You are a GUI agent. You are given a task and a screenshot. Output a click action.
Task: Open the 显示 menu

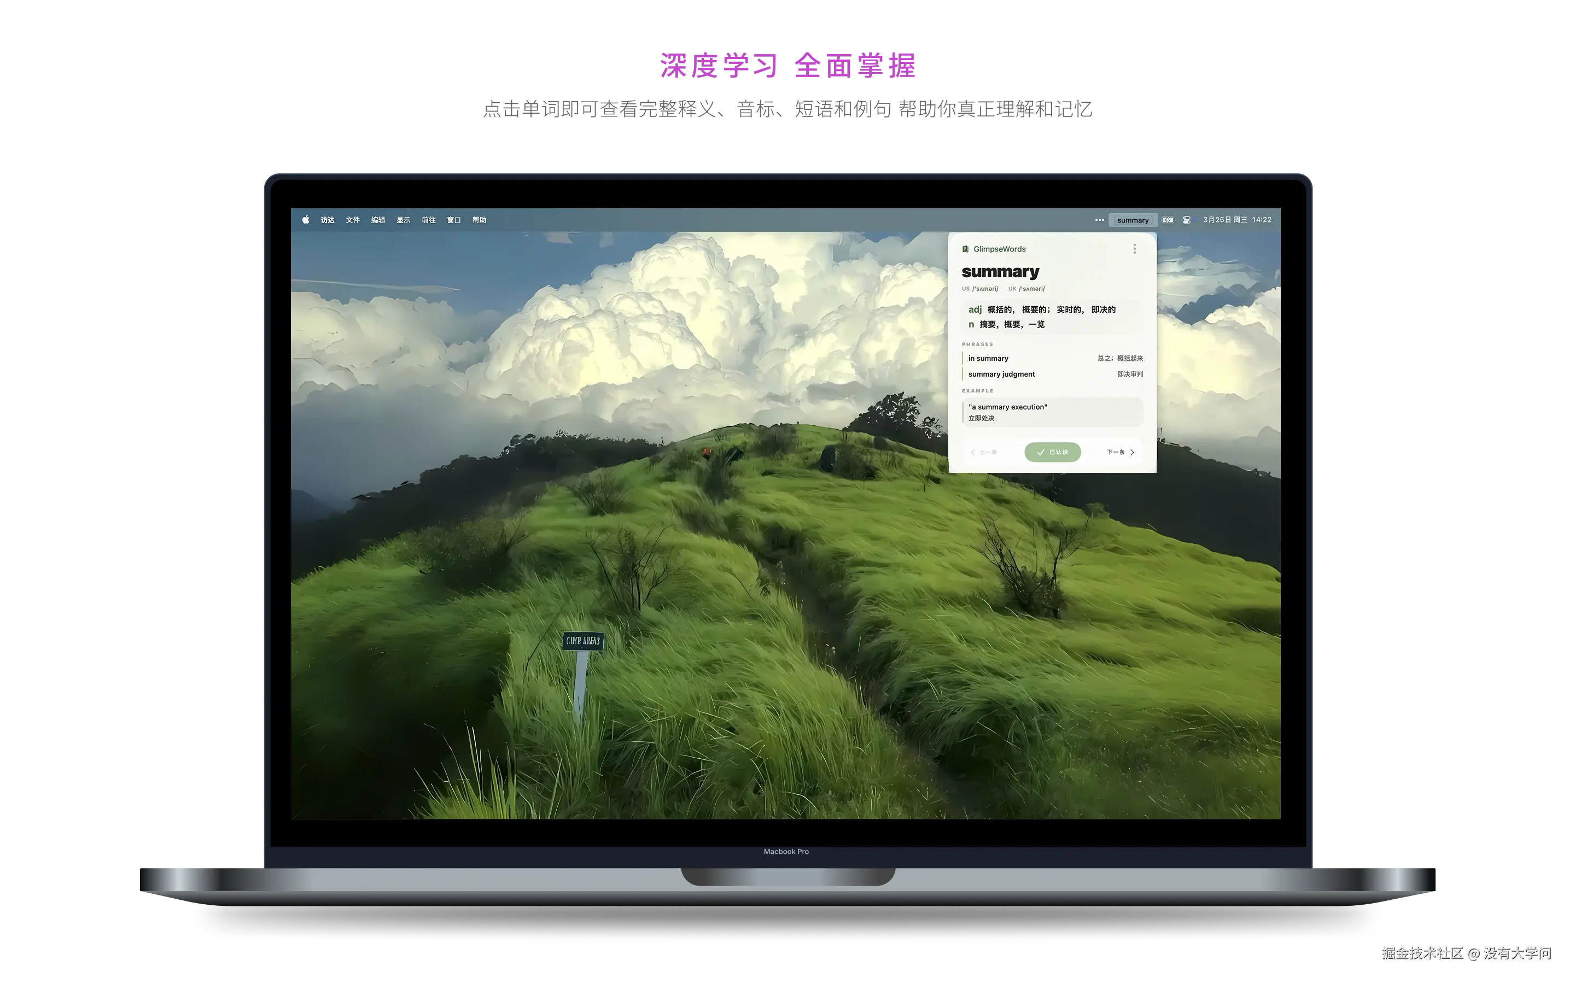coord(404,220)
